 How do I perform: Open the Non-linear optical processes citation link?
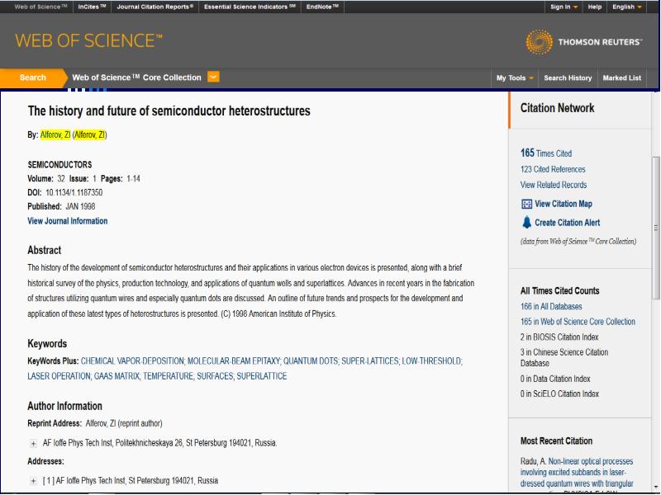(x=578, y=473)
